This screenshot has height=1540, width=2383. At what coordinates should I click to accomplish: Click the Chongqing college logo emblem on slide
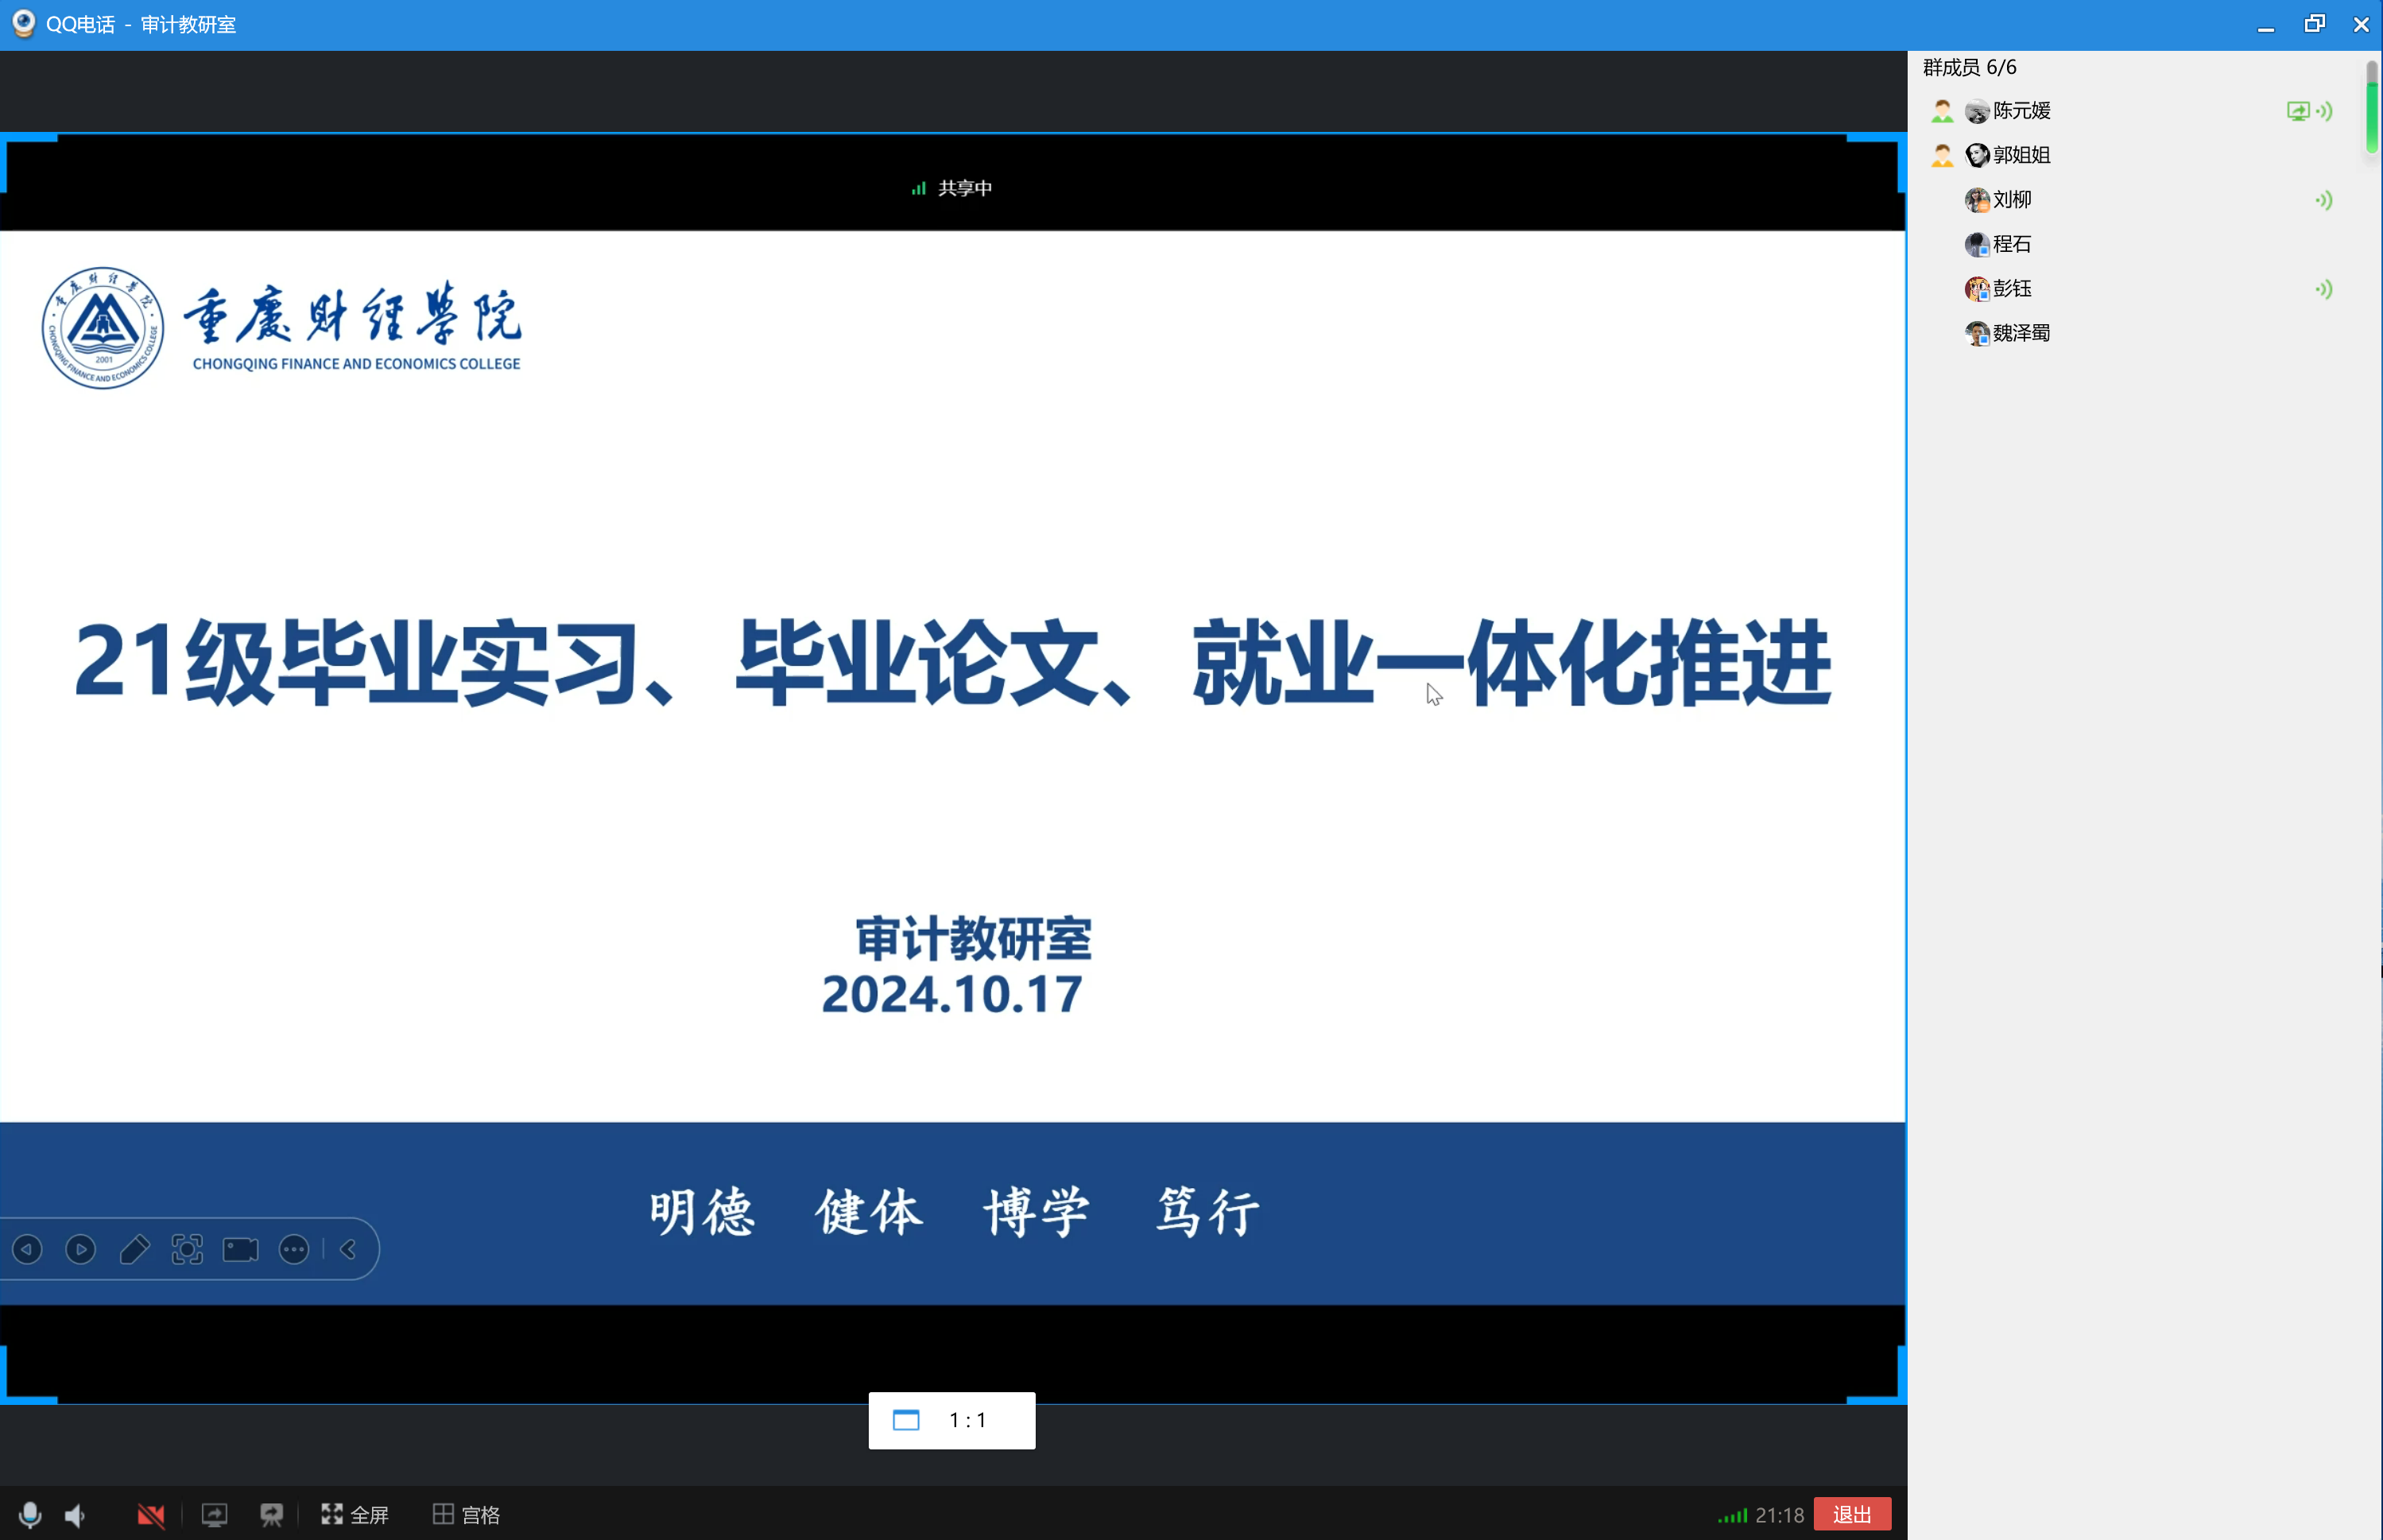point(103,328)
